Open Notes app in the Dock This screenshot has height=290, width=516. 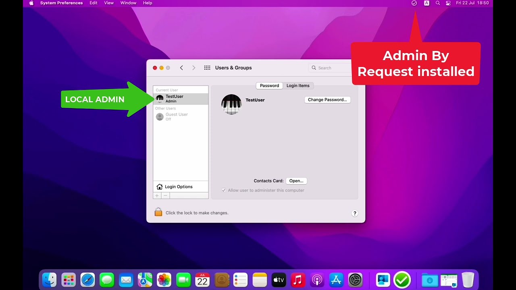point(260,280)
